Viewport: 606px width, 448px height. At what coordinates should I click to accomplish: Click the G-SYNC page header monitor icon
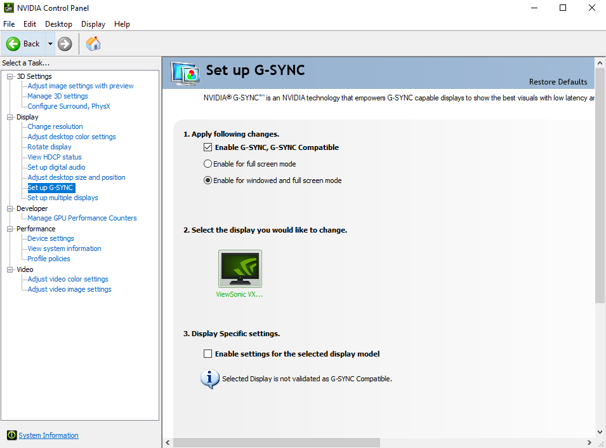pyautogui.click(x=185, y=73)
